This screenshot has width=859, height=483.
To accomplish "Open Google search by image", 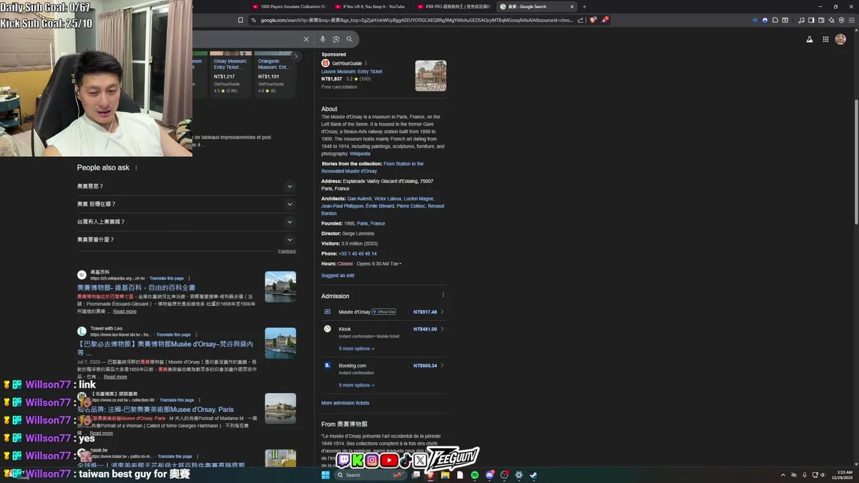I will point(336,40).
